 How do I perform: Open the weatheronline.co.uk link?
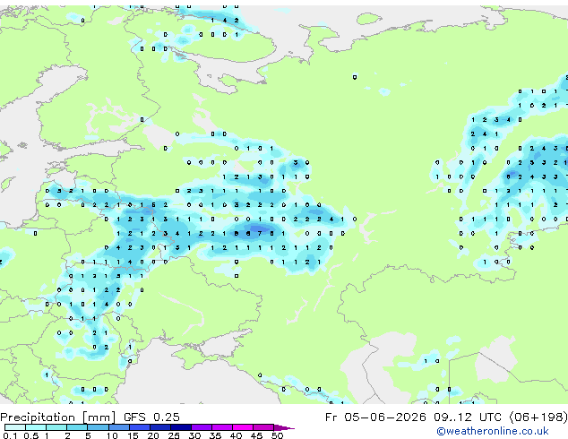tap(493, 431)
